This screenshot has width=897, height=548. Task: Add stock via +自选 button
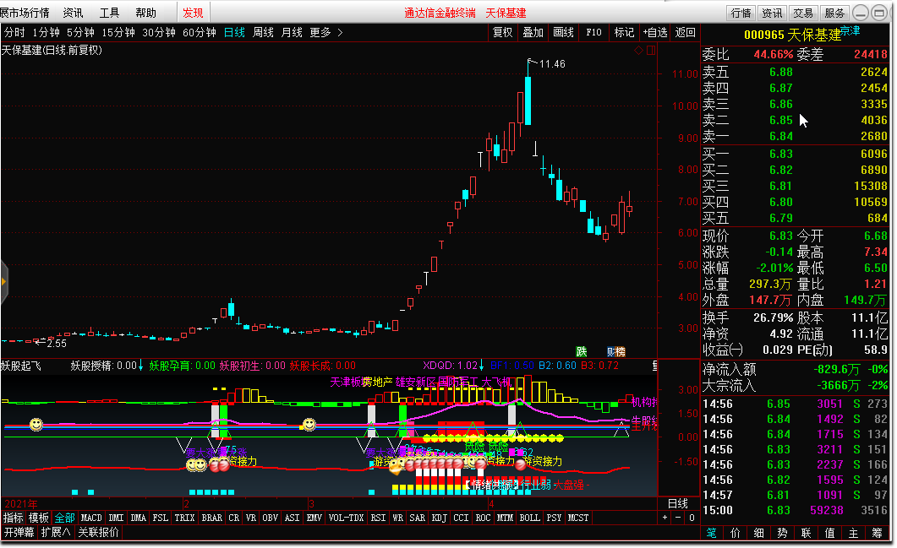(655, 33)
